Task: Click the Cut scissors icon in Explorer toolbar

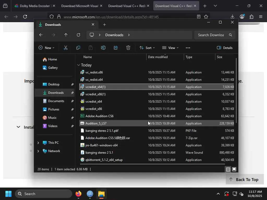Action: (65, 48)
